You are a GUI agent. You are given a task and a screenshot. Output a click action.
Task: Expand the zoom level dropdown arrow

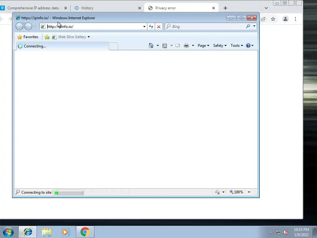click(x=249, y=192)
